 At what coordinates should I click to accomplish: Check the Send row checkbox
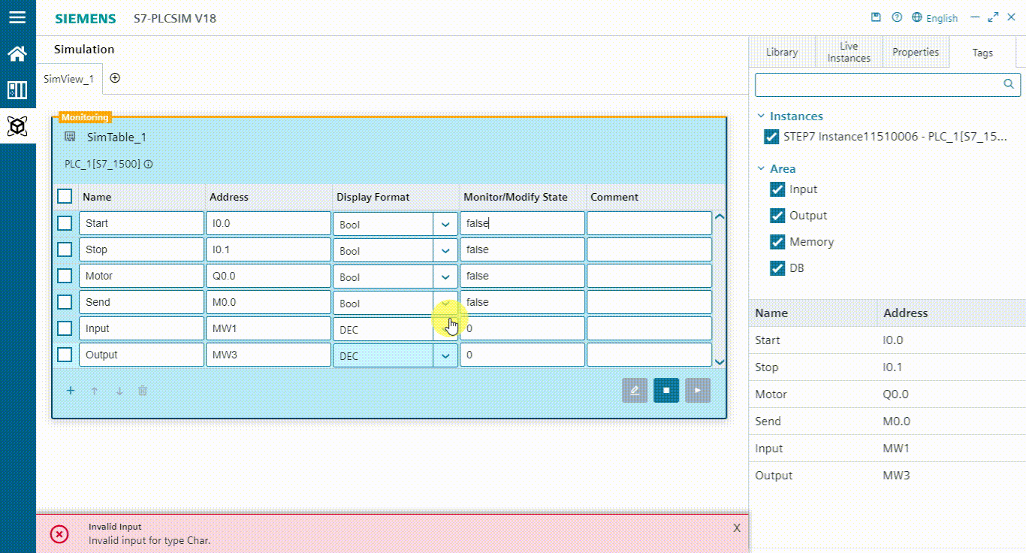(x=65, y=301)
